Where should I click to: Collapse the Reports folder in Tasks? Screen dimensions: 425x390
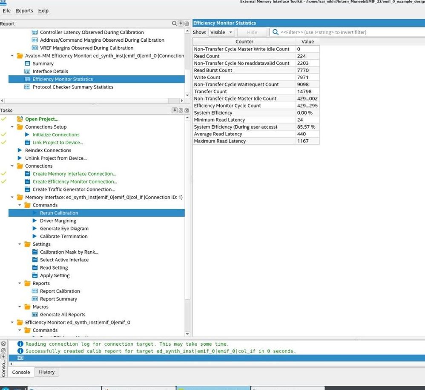coord(20,283)
